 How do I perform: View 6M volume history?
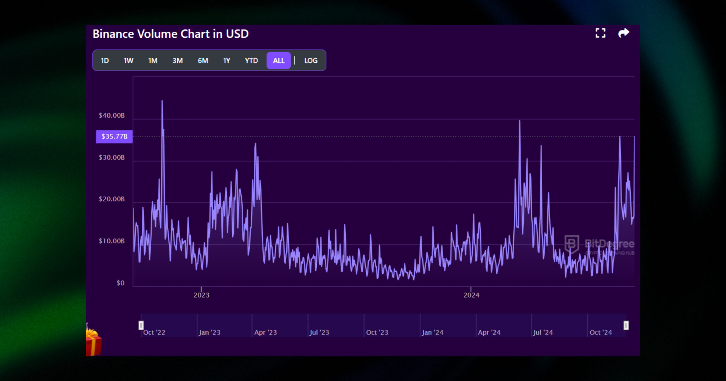[203, 60]
